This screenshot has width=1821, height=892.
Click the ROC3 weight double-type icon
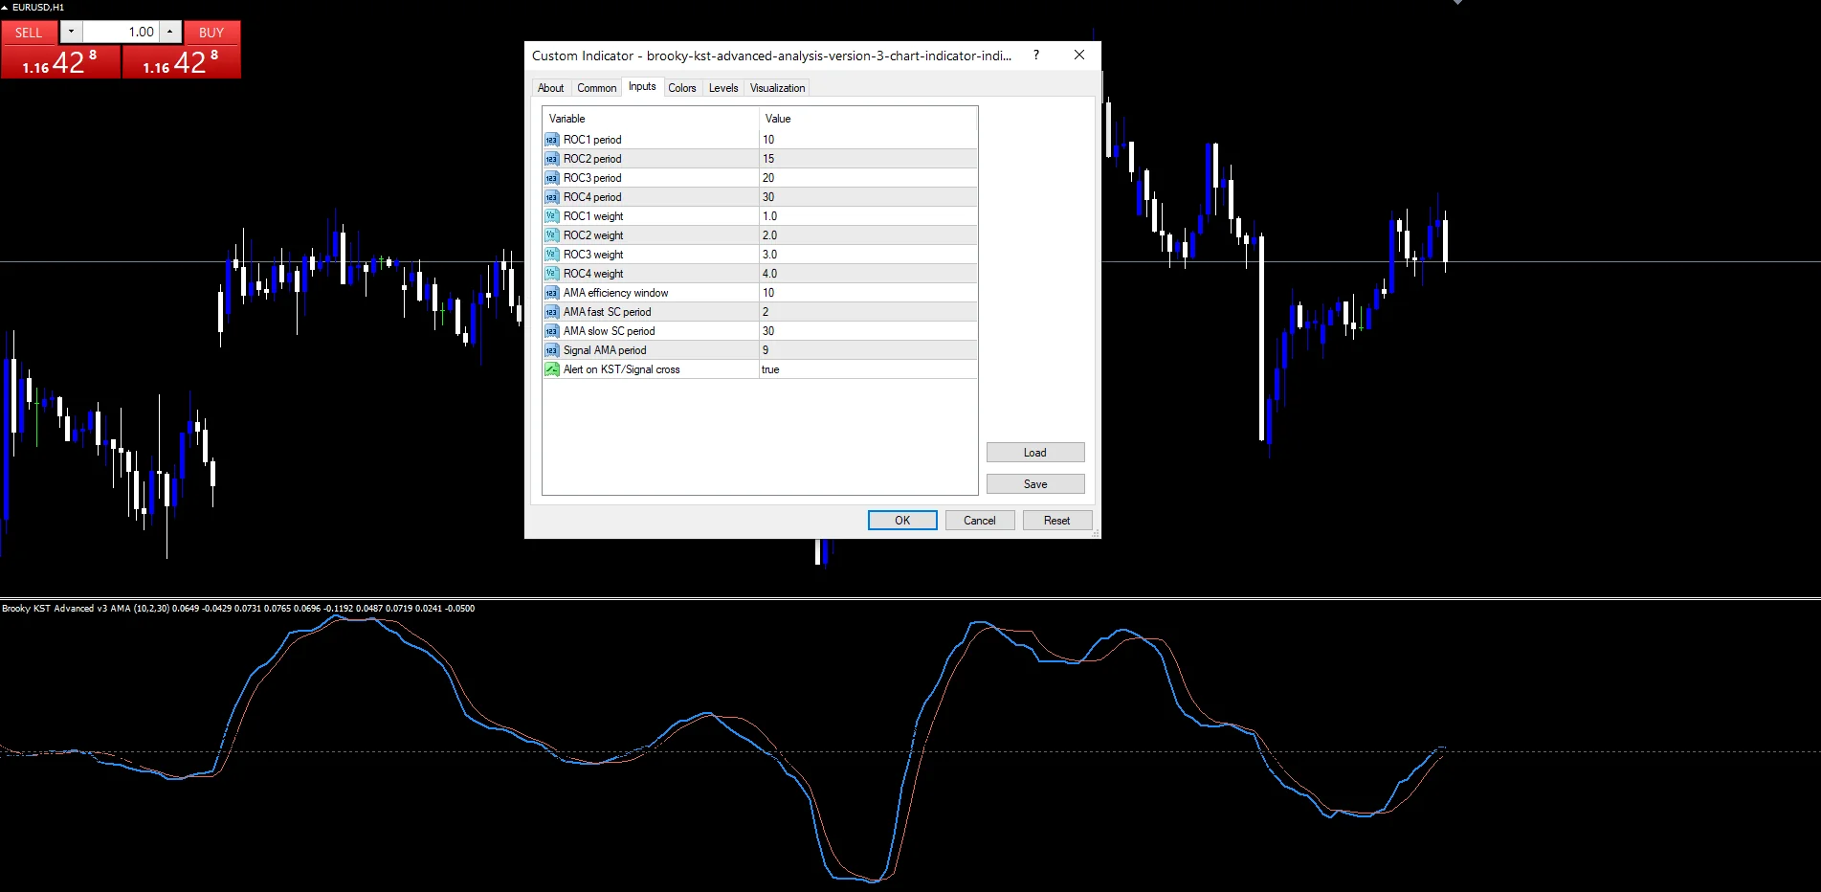[551, 255]
